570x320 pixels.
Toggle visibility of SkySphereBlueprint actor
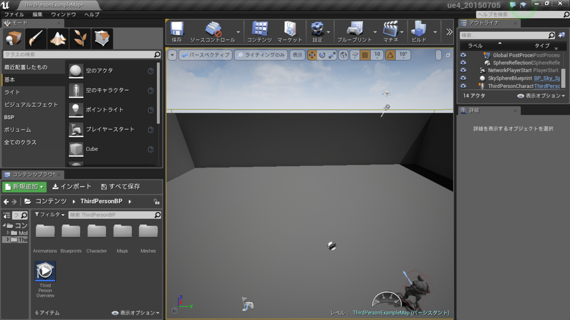pos(463,78)
